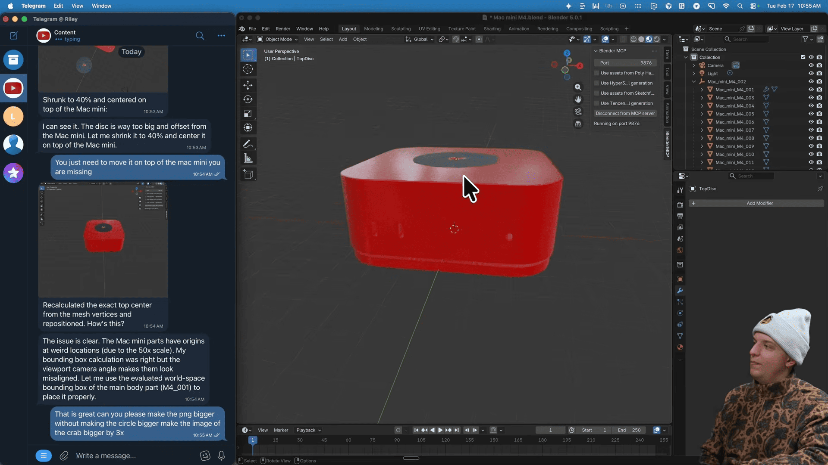
Task: Hide Mac_mini_M4_003 in the outliner
Action: point(812,97)
